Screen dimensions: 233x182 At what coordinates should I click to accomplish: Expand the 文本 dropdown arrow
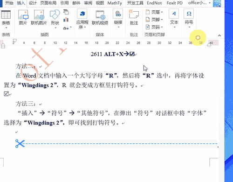pos(174,27)
